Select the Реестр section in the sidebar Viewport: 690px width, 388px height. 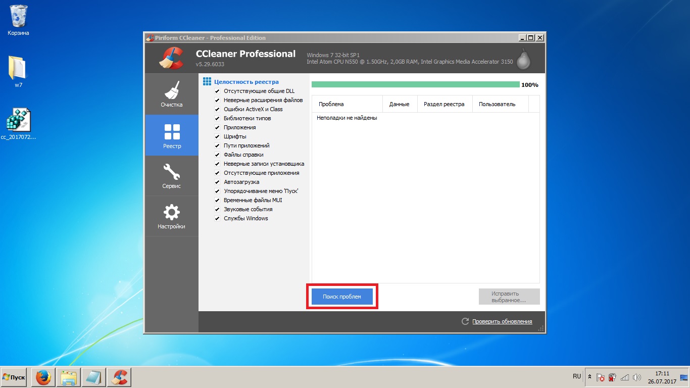[x=172, y=135]
